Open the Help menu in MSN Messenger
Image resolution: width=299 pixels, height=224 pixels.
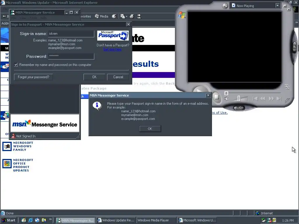point(43,18)
